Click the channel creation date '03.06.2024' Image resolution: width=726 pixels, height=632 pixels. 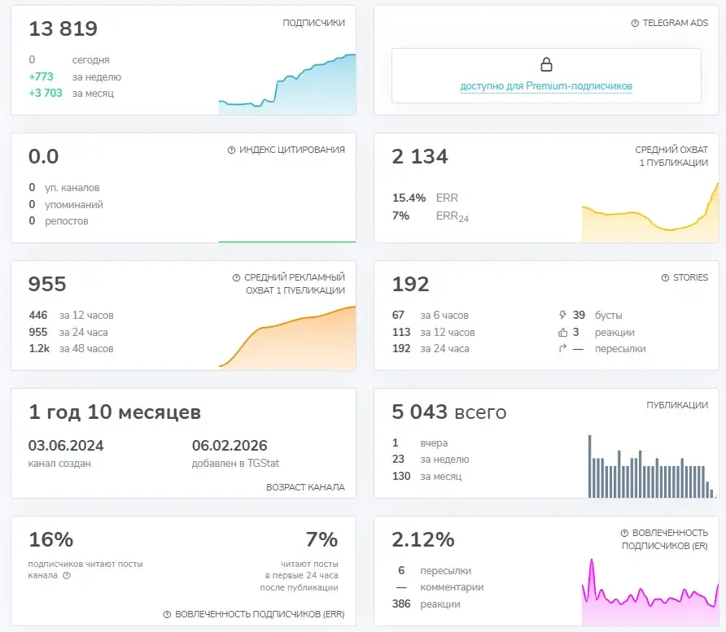click(x=66, y=446)
